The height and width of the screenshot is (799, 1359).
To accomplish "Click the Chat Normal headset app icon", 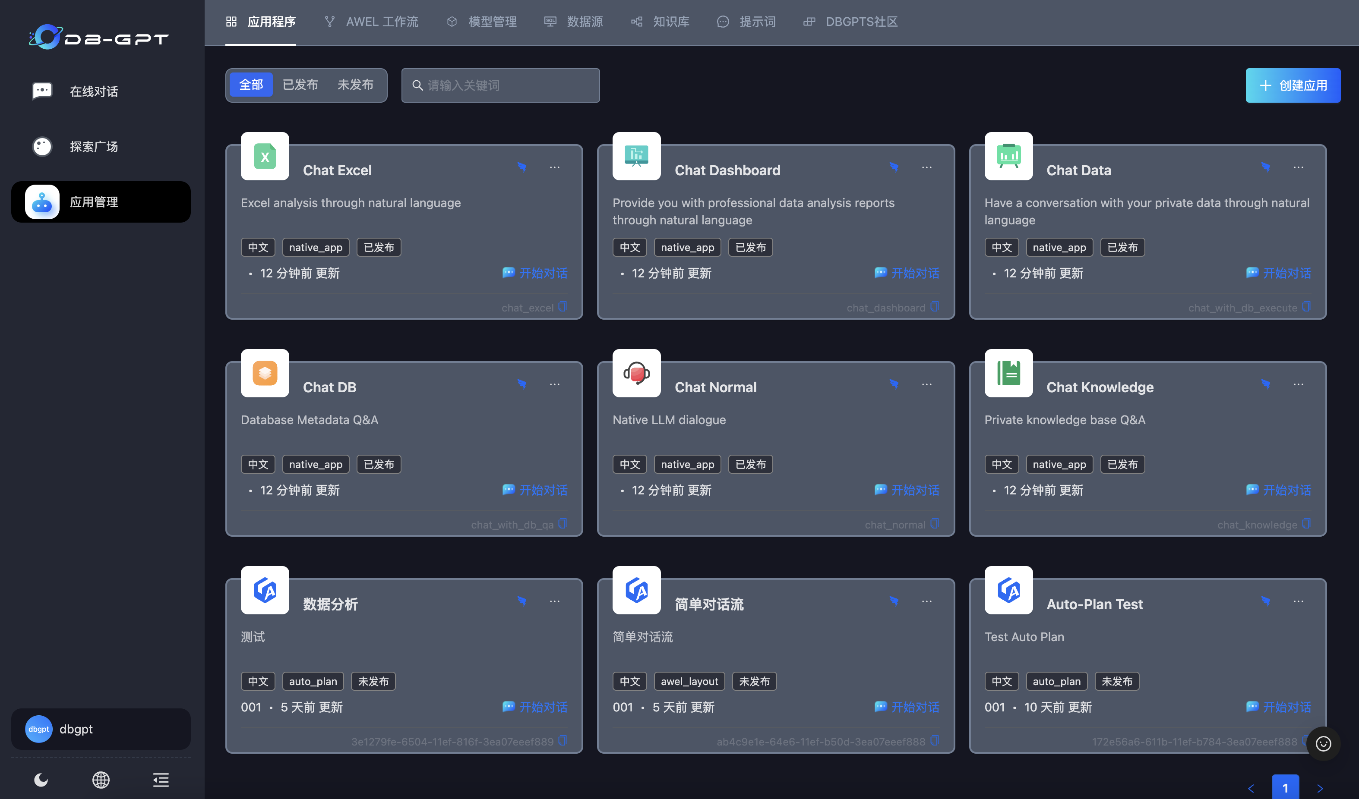I will point(636,373).
